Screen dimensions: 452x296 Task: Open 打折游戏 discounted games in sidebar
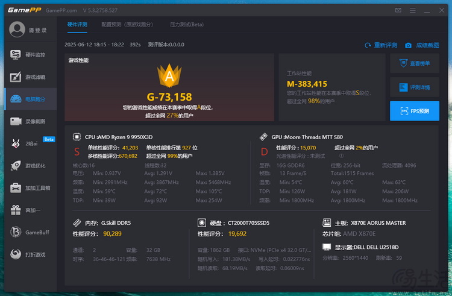pos(30,254)
